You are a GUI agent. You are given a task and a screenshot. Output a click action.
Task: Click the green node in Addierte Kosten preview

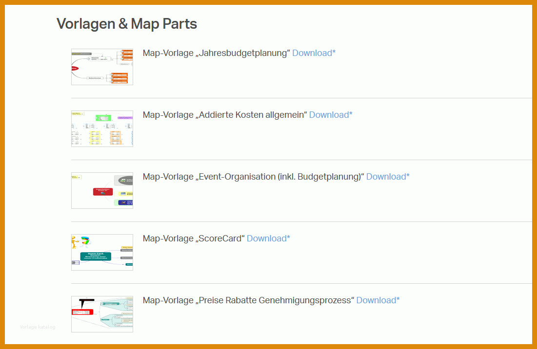(103, 118)
